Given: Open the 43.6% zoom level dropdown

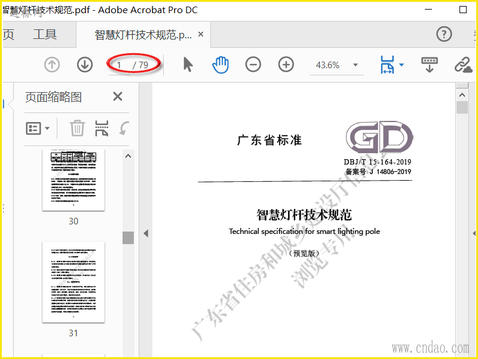Looking at the screenshot, I should pyautogui.click(x=355, y=65).
